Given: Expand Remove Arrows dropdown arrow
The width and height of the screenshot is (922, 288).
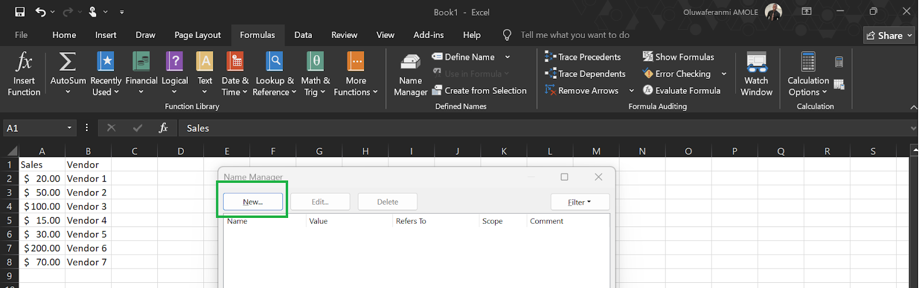Looking at the screenshot, I should coord(632,90).
